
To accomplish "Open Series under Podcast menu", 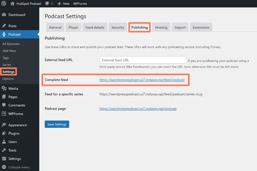I will (x=7, y=65).
